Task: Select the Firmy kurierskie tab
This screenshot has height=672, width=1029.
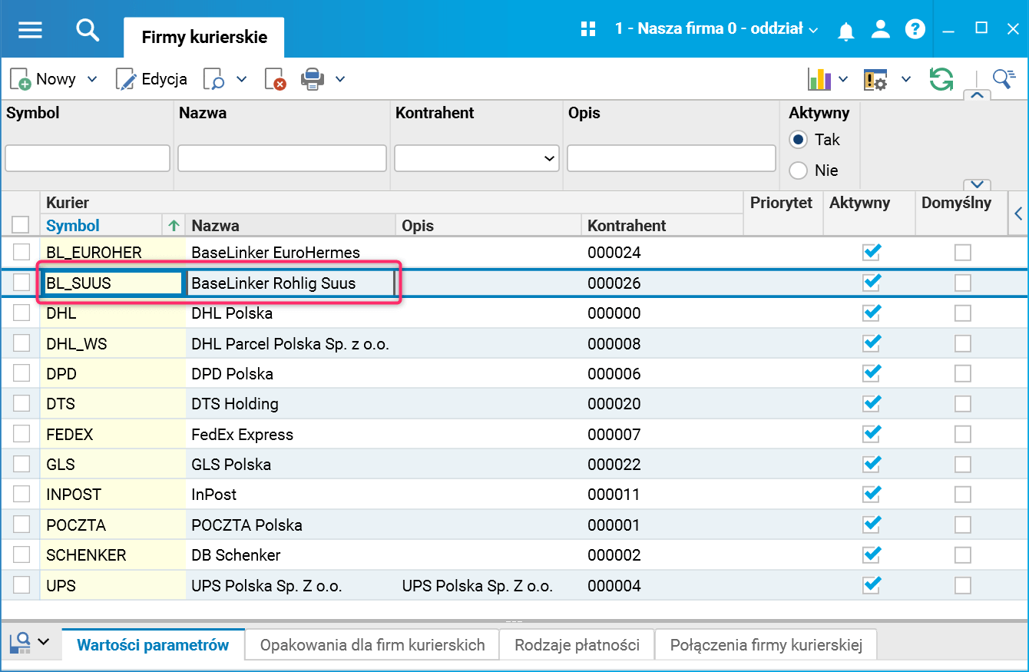Action: click(204, 38)
